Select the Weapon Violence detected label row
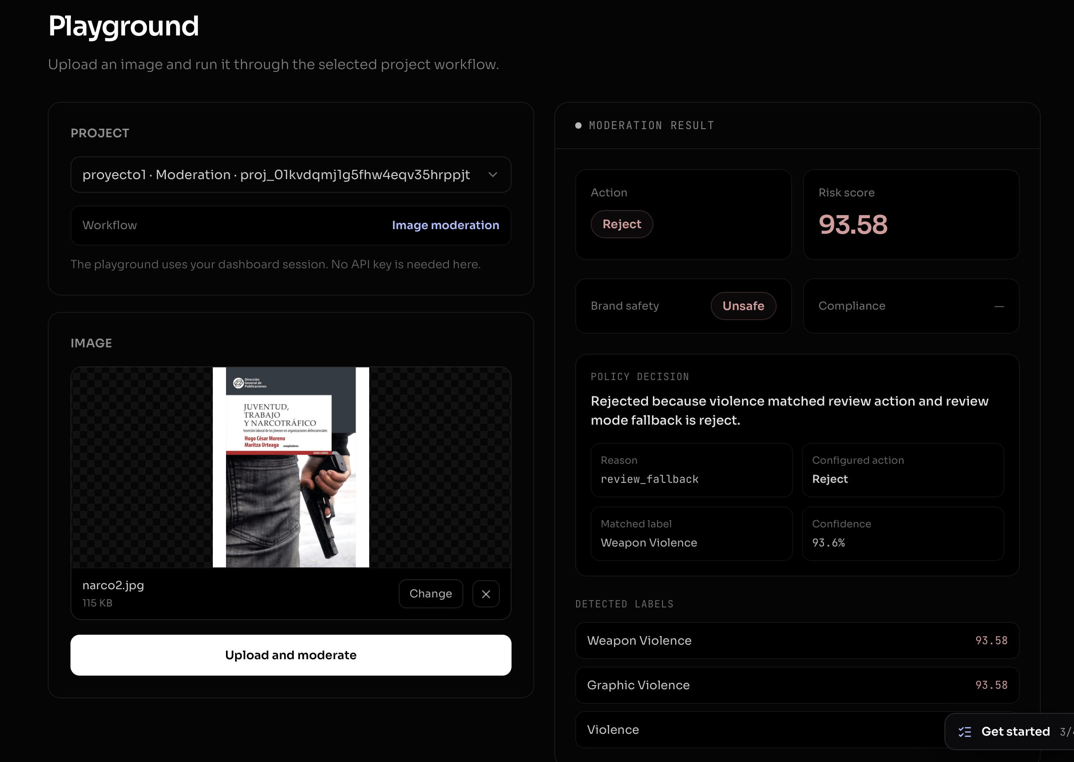The image size is (1074, 762). [797, 641]
